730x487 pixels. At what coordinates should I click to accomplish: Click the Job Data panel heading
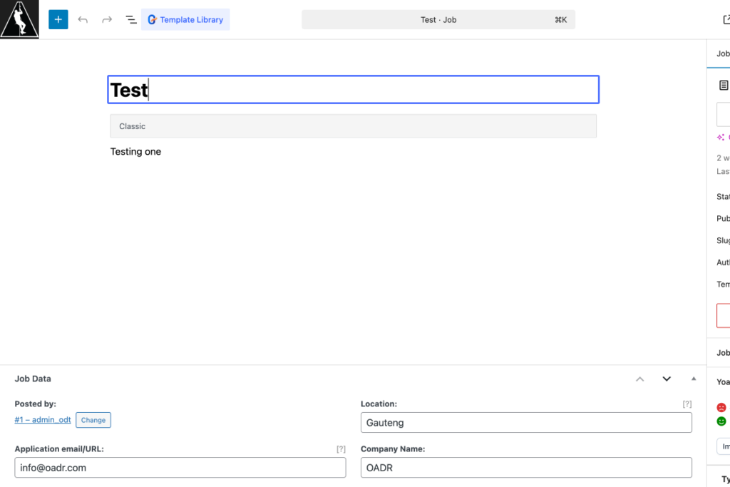coord(33,379)
